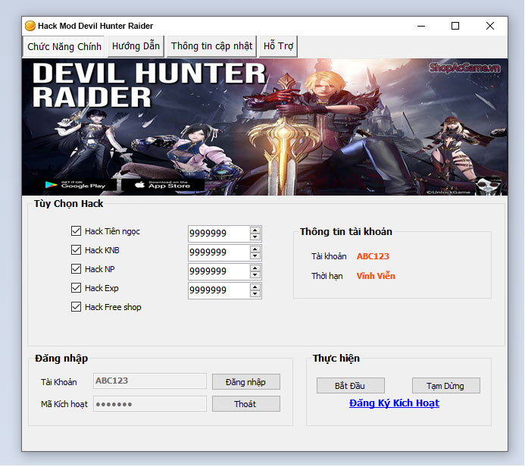The width and height of the screenshot is (525, 467).
Task: Toggle the Hack Free shop checkbox
Action: click(76, 307)
